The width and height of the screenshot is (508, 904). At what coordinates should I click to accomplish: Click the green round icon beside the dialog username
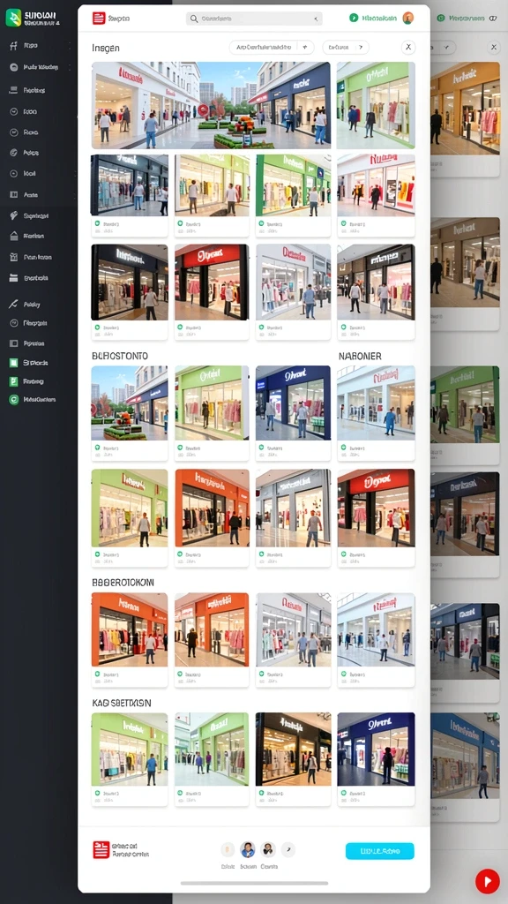pyautogui.click(x=354, y=18)
